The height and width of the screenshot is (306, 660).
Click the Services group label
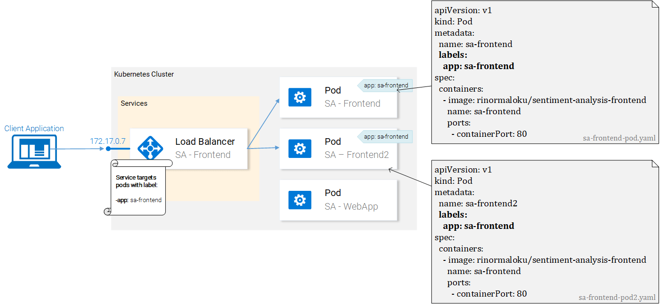tap(134, 103)
